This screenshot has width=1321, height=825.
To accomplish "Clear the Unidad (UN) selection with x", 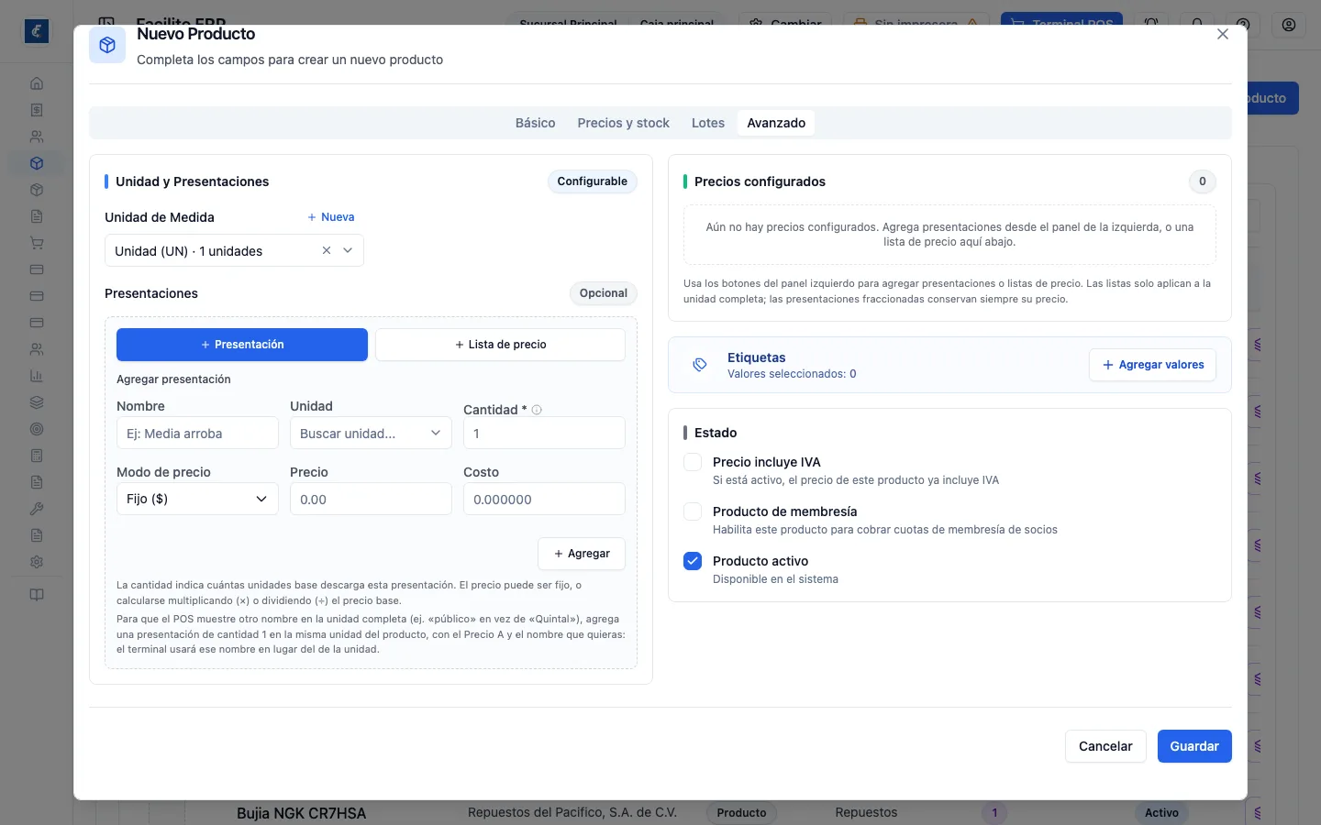I will click(327, 250).
